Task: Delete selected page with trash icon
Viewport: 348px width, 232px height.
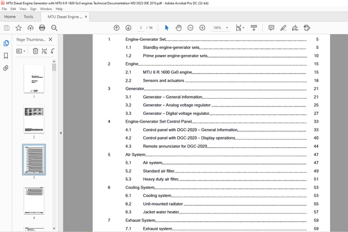Action: [x=35, y=51]
